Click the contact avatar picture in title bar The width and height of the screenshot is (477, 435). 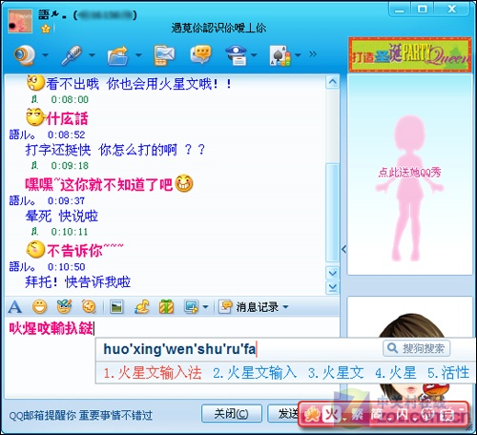[20, 21]
